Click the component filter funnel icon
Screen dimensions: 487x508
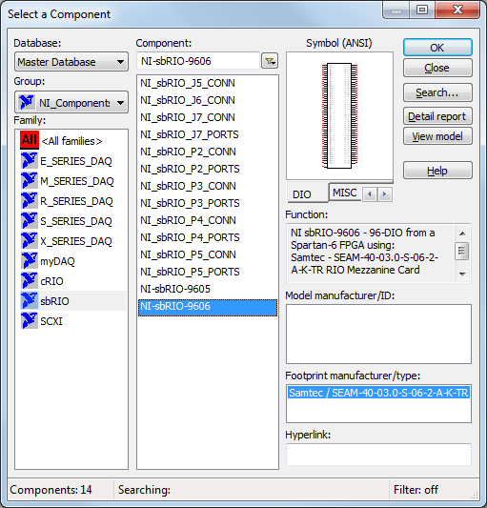coord(270,61)
